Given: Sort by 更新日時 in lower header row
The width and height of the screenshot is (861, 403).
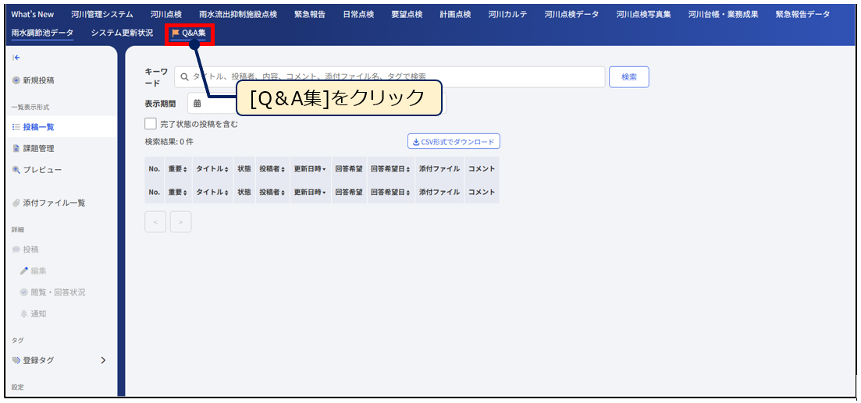Looking at the screenshot, I should pos(310,193).
